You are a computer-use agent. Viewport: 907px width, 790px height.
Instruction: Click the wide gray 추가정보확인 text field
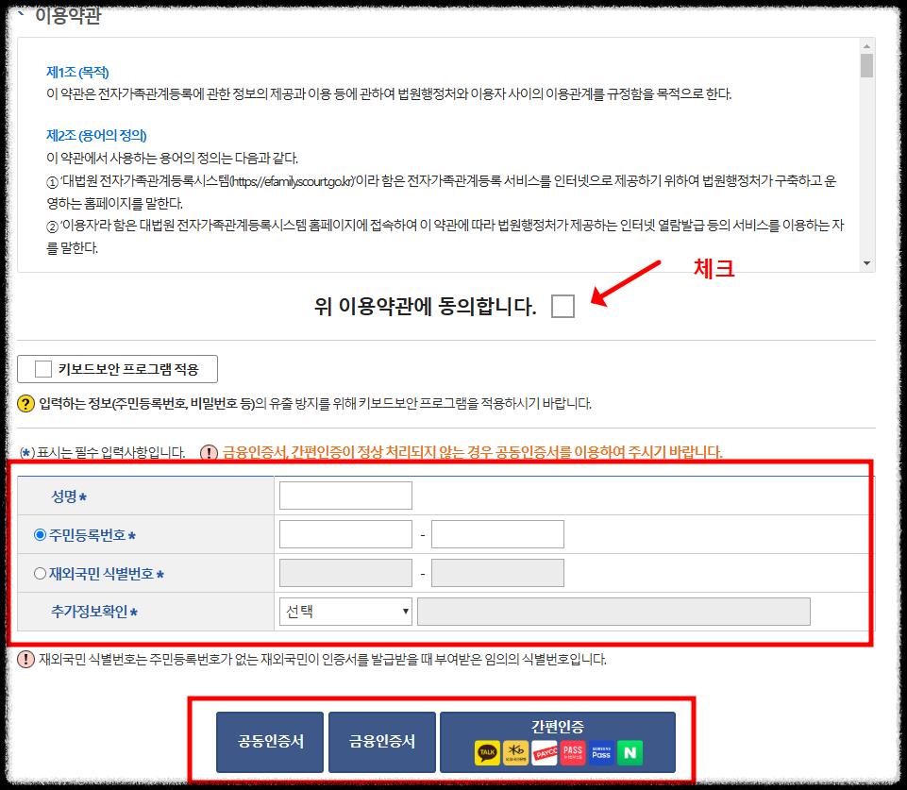point(613,612)
